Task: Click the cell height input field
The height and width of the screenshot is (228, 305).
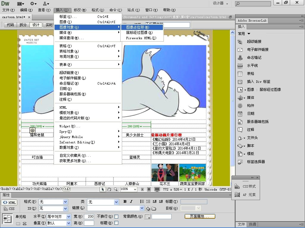Action: coord(89,223)
